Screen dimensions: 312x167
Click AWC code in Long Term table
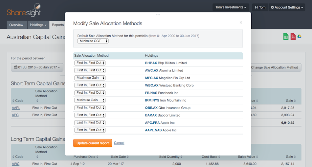(15, 164)
